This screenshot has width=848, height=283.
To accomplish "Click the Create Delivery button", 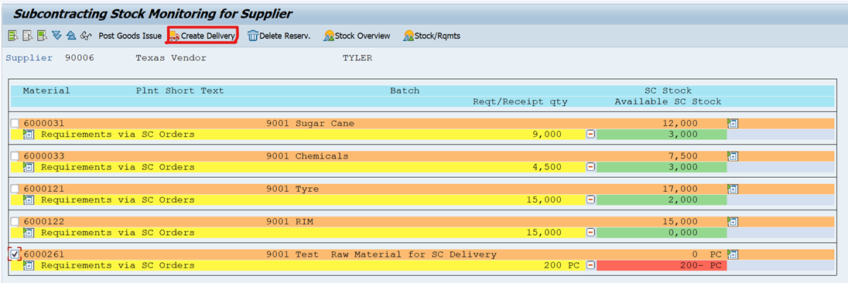I will (202, 36).
